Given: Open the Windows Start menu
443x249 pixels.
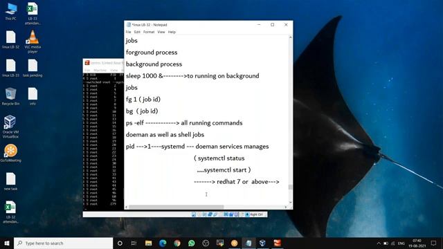Looking at the screenshot, I should pos(7,243).
